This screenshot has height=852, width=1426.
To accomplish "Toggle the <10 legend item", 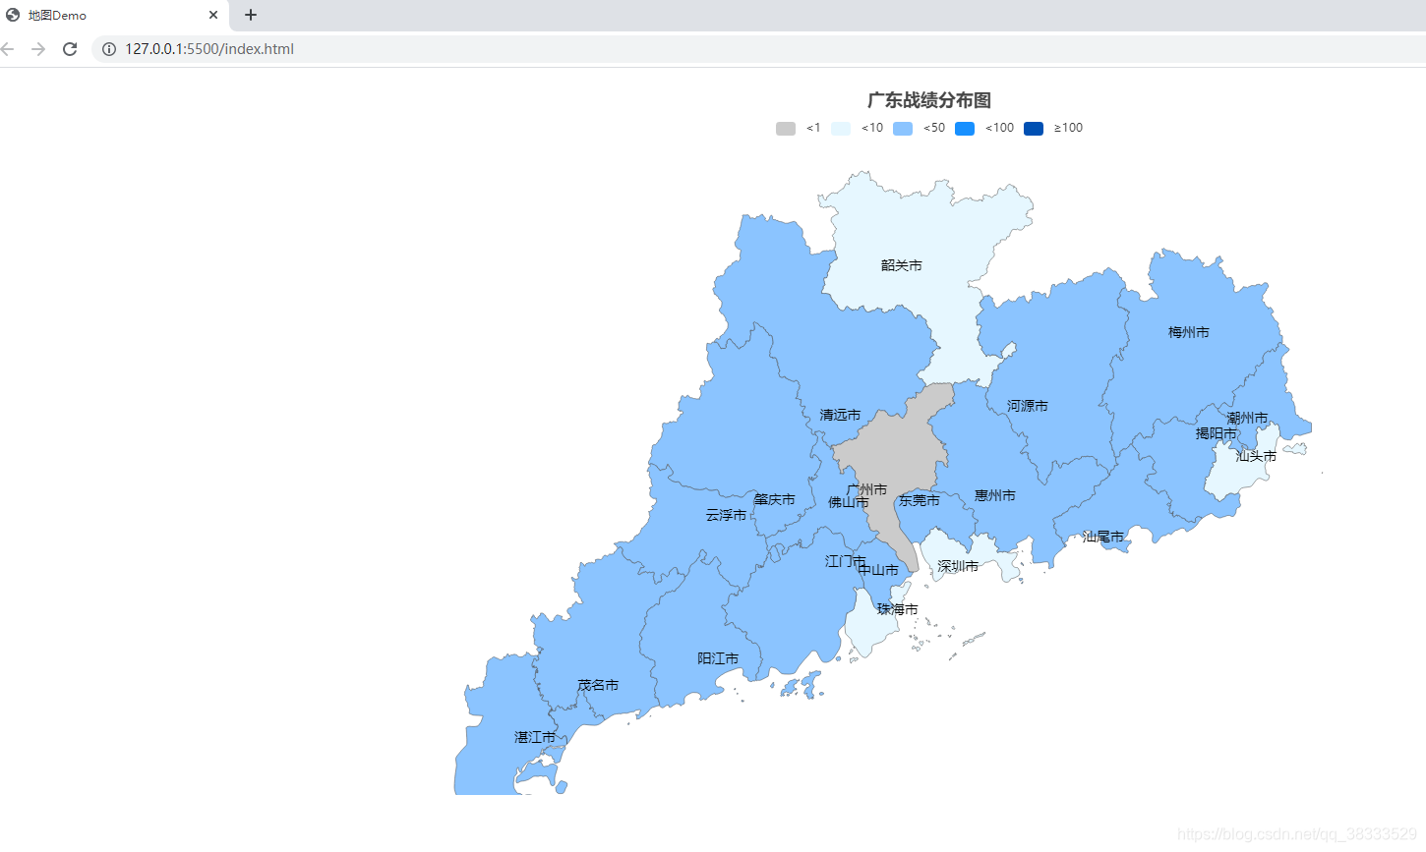I will pyautogui.click(x=857, y=128).
